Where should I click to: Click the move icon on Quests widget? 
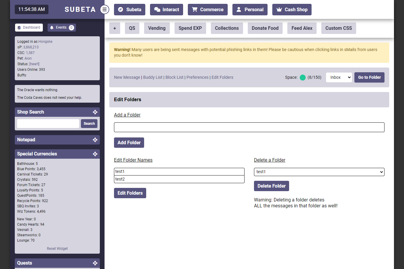tap(95, 263)
